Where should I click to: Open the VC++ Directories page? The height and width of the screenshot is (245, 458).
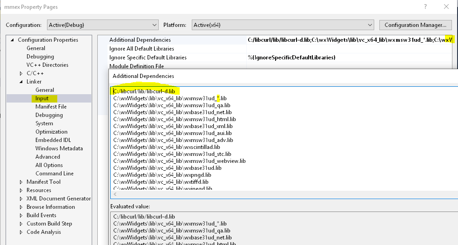click(x=47, y=65)
